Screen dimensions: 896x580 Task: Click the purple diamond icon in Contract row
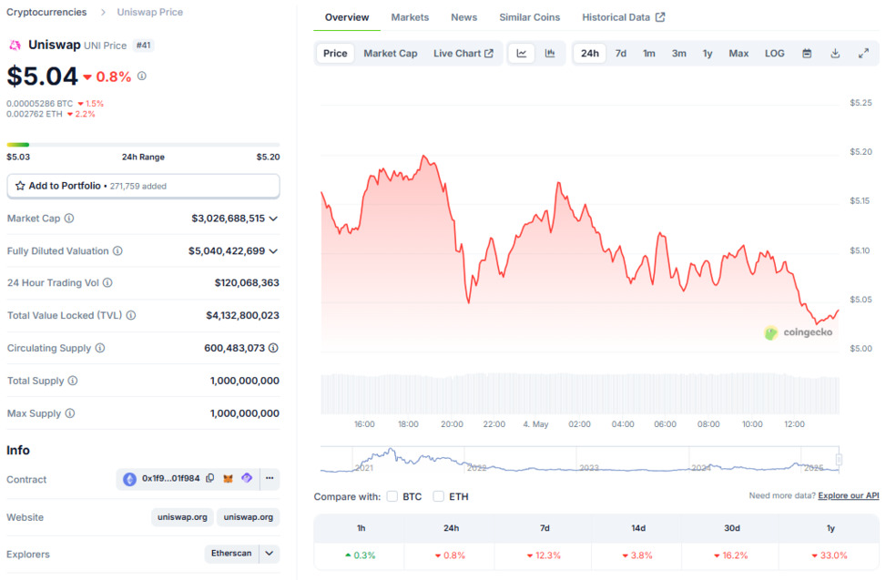coord(247,478)
